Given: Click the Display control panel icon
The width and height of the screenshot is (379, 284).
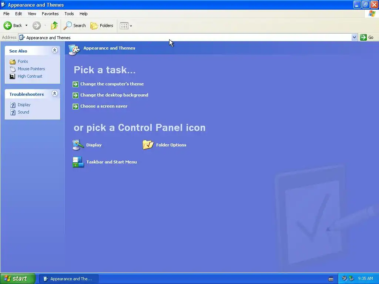Looking at the screenshot, I should pyautogui.click(x=78, y=145).
